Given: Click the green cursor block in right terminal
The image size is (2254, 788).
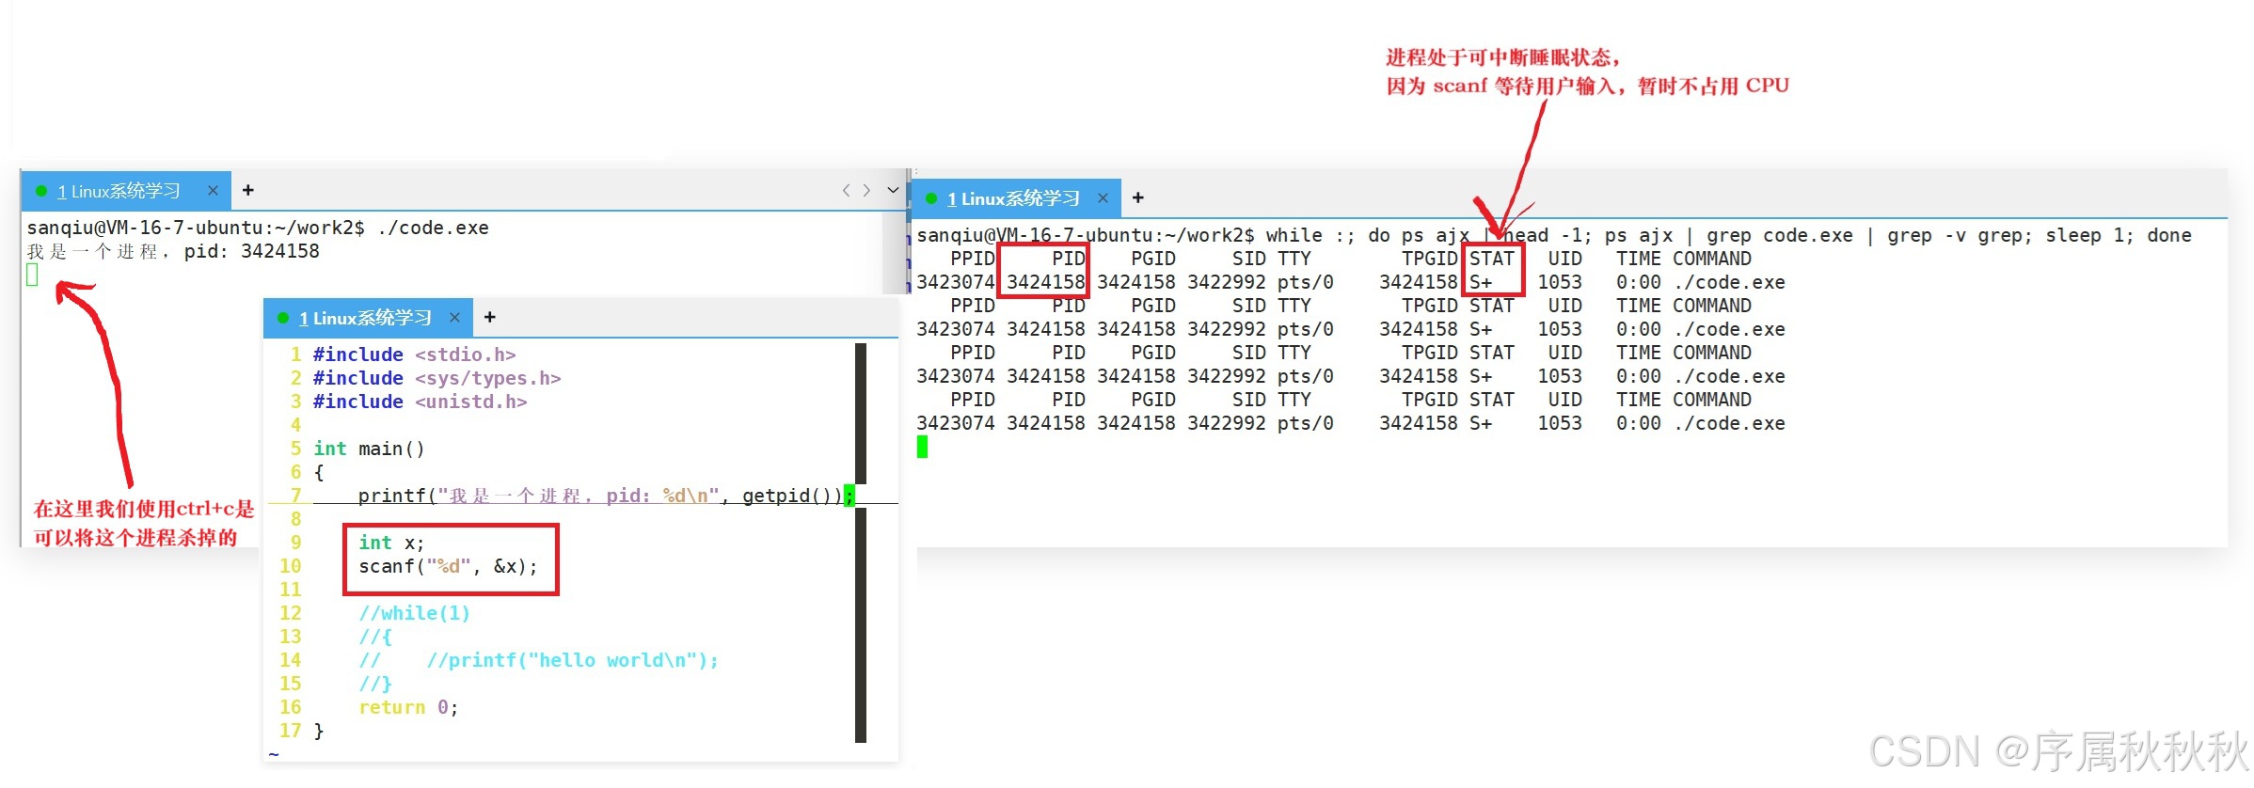Looking at the screenshot, I should tap(923, 447).
